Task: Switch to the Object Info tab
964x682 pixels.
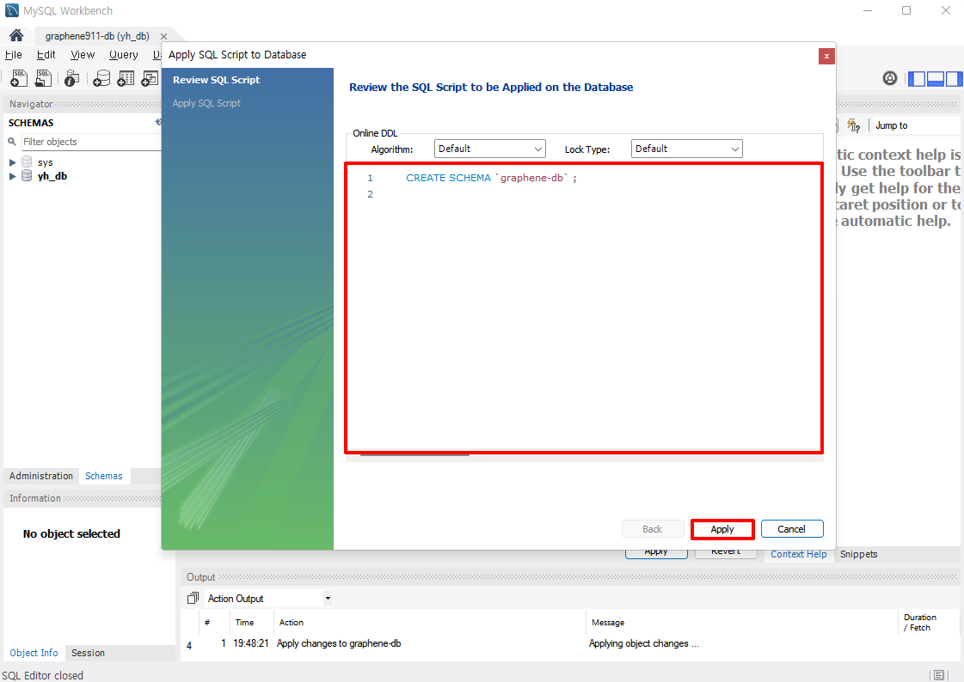Action: (34, 653)
